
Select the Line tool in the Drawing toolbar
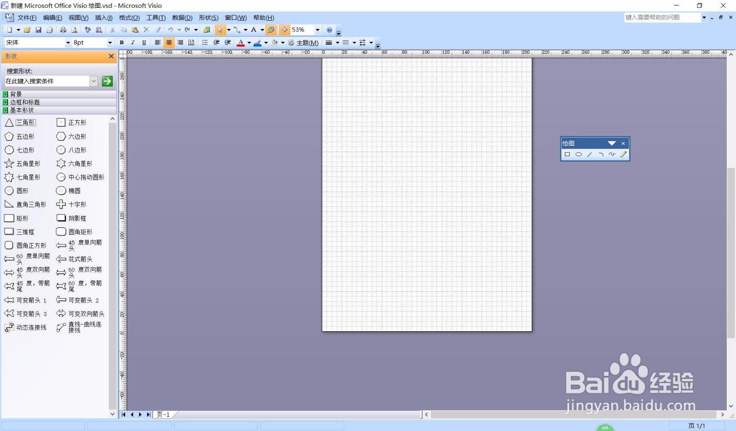click(x=590, y=154)
